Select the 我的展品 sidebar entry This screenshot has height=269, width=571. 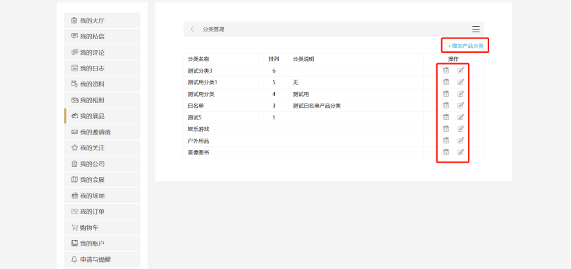102,116
